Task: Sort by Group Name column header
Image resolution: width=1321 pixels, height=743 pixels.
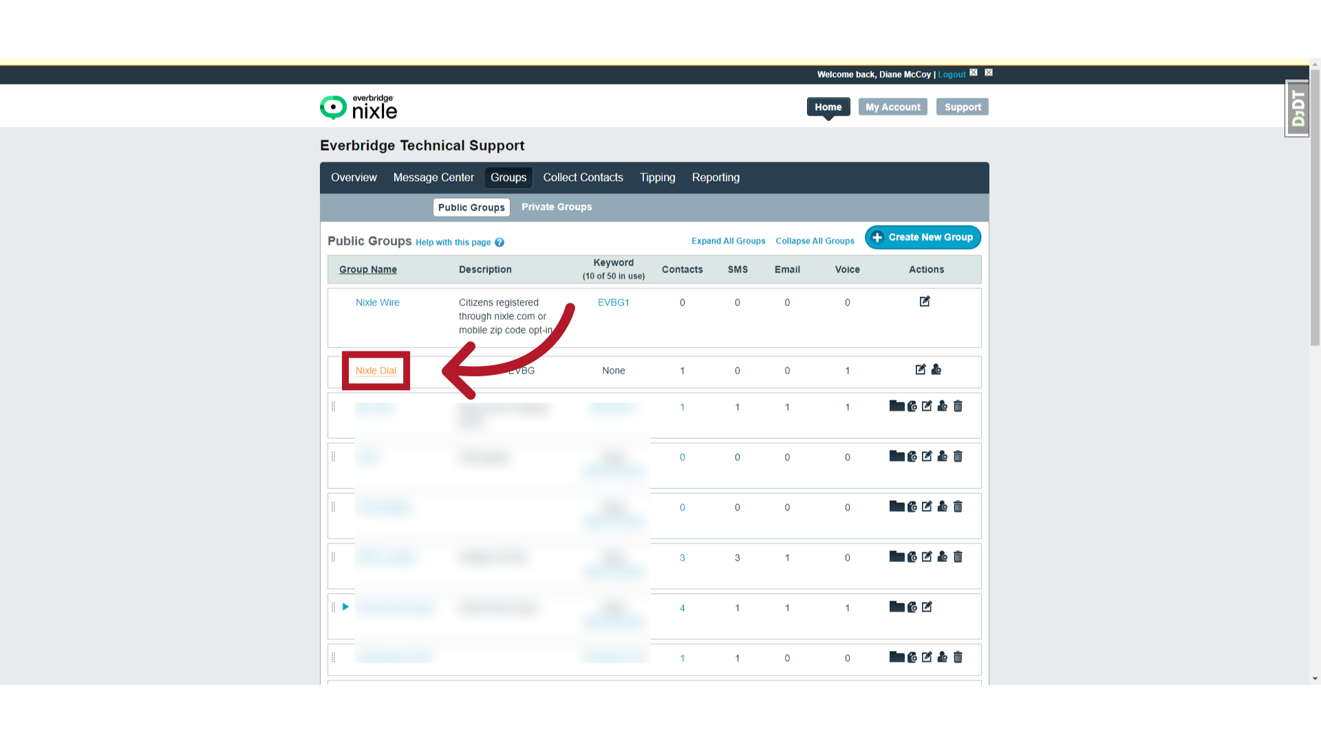Action: (367, 270)
